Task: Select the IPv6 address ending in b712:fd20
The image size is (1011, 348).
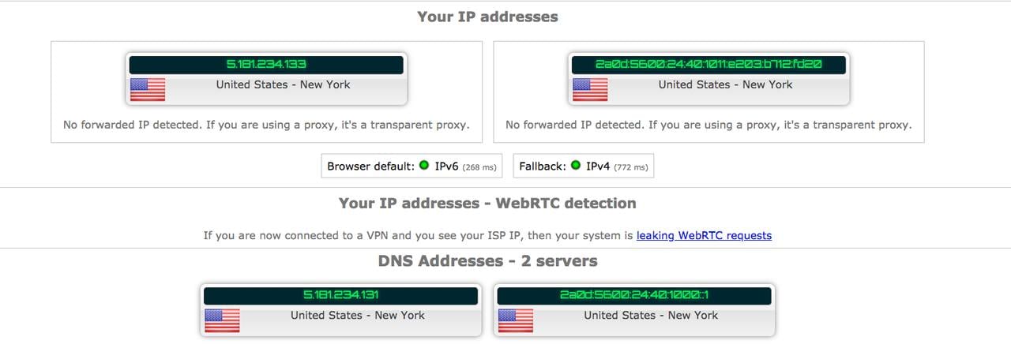Action: [x=708, y=65]
